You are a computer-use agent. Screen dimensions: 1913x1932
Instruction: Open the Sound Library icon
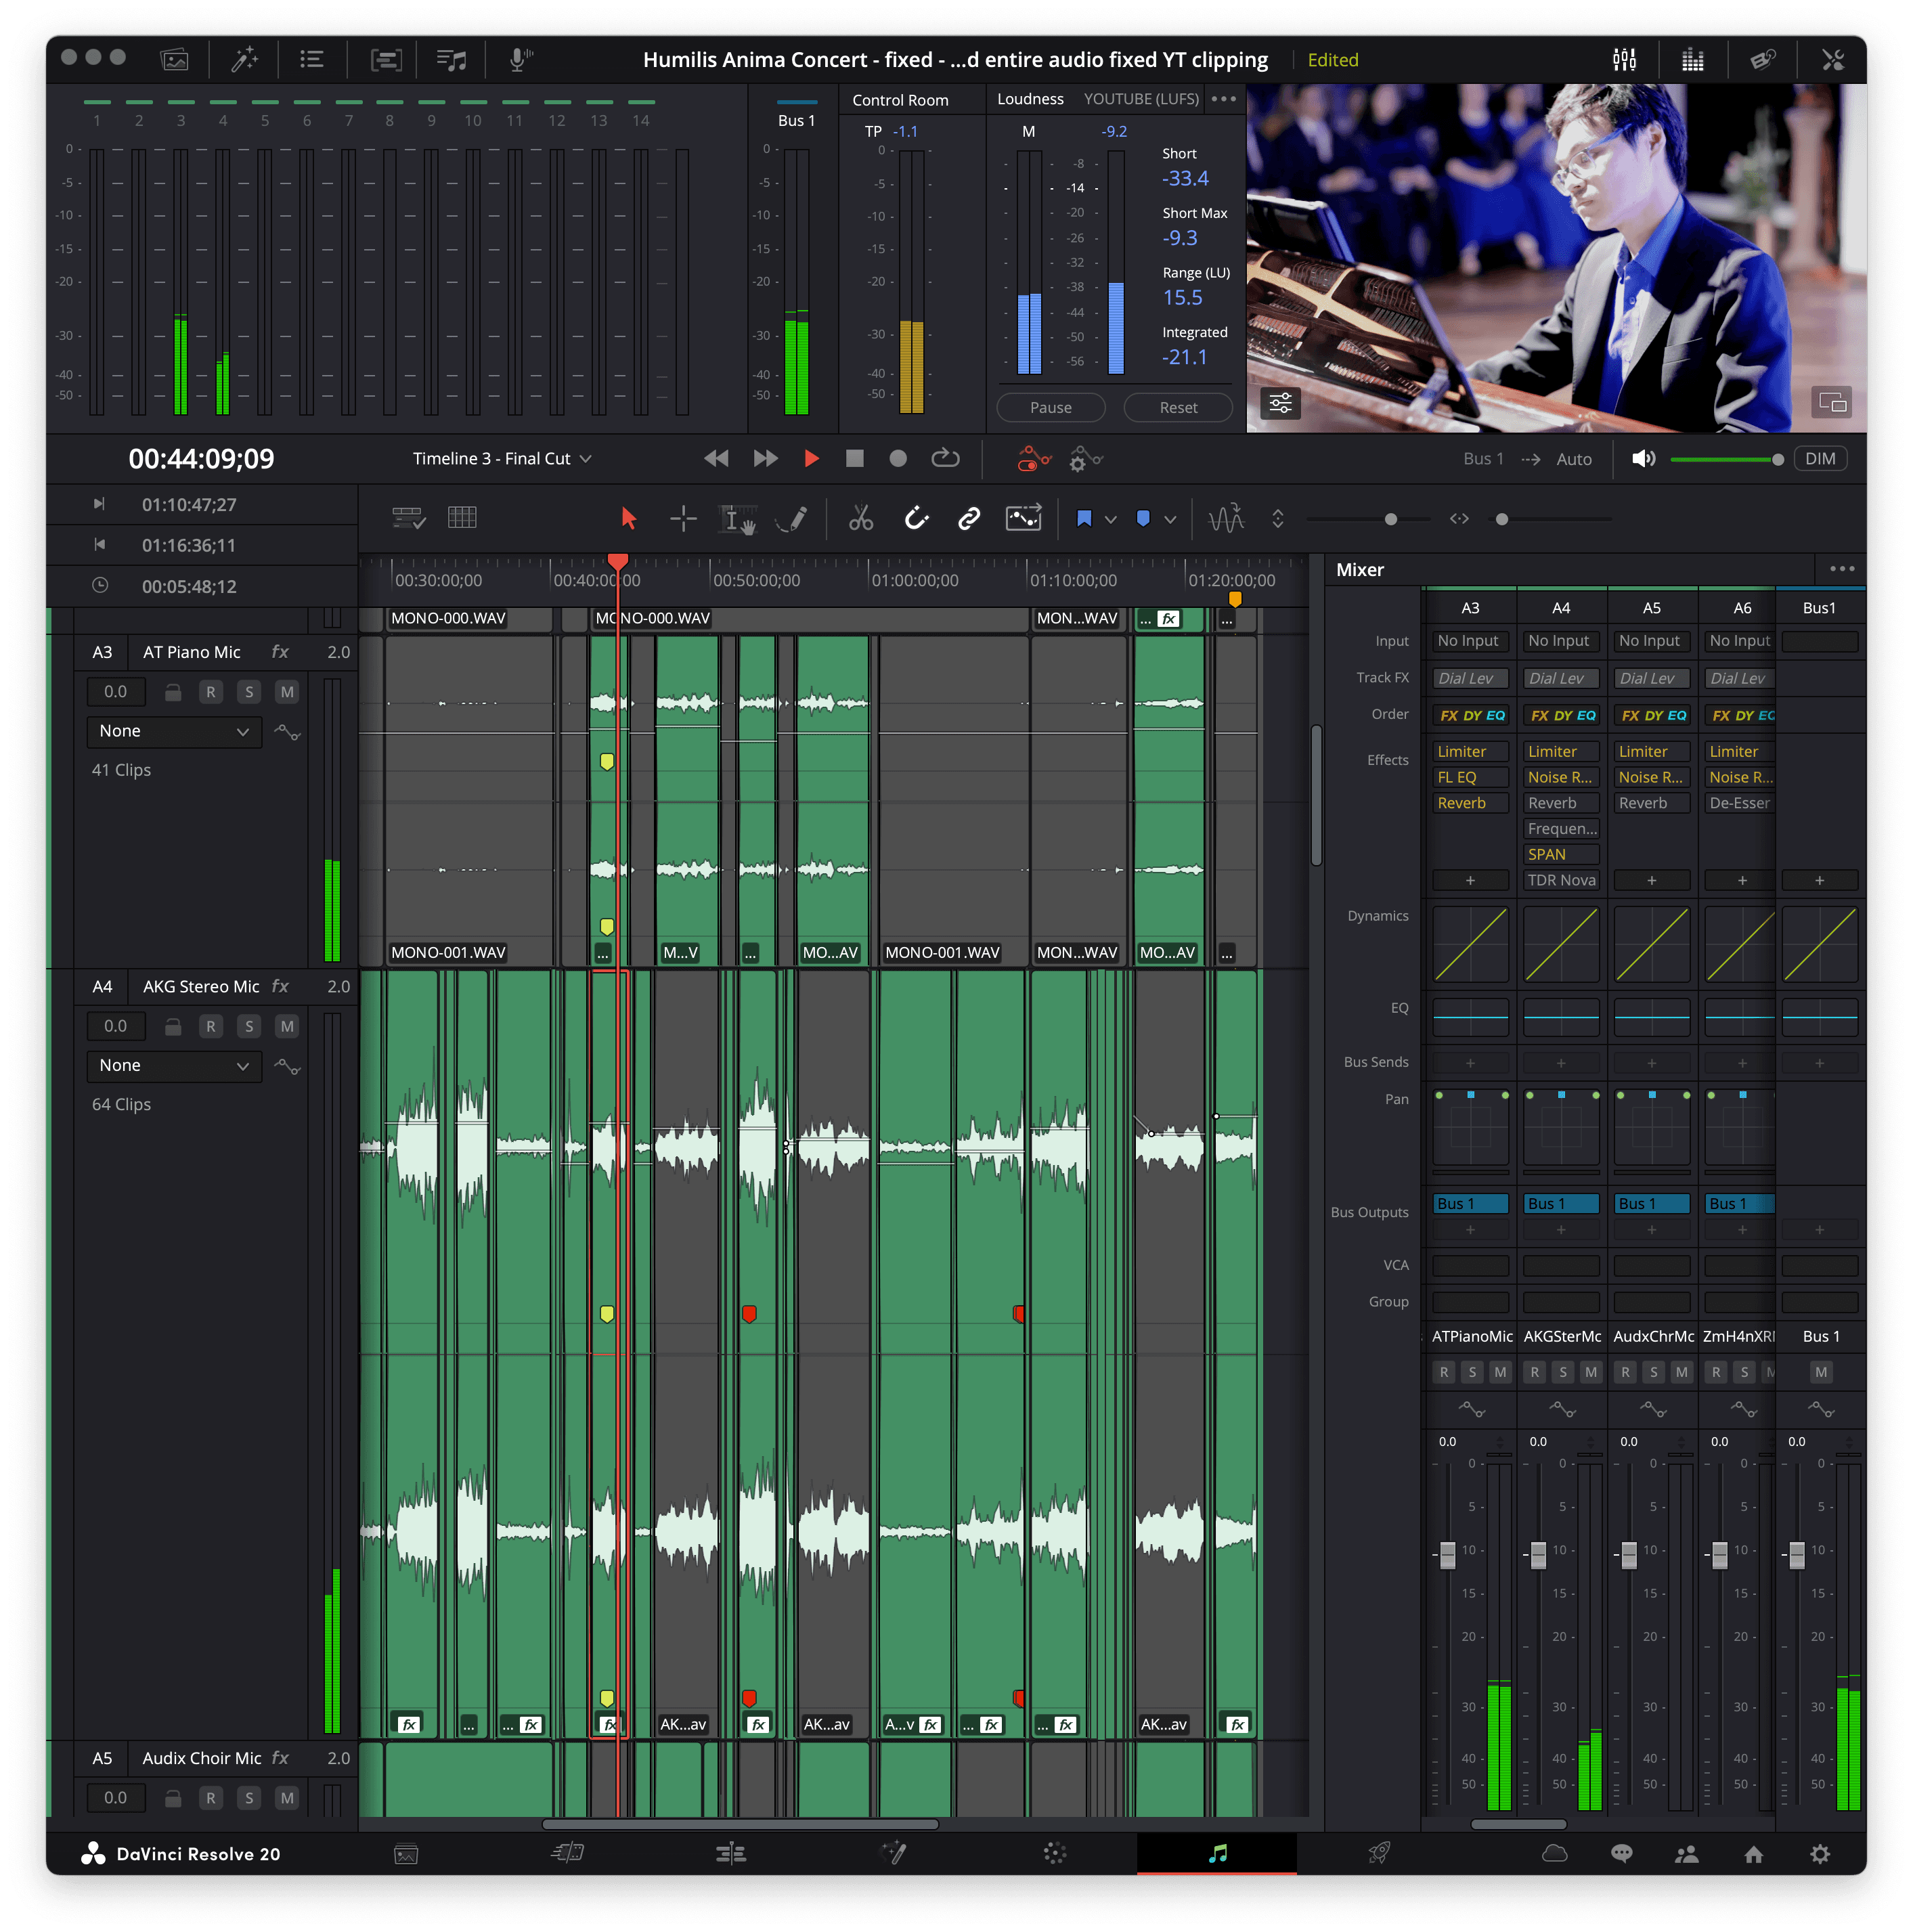pyautogui.click(x=452, y=60)
